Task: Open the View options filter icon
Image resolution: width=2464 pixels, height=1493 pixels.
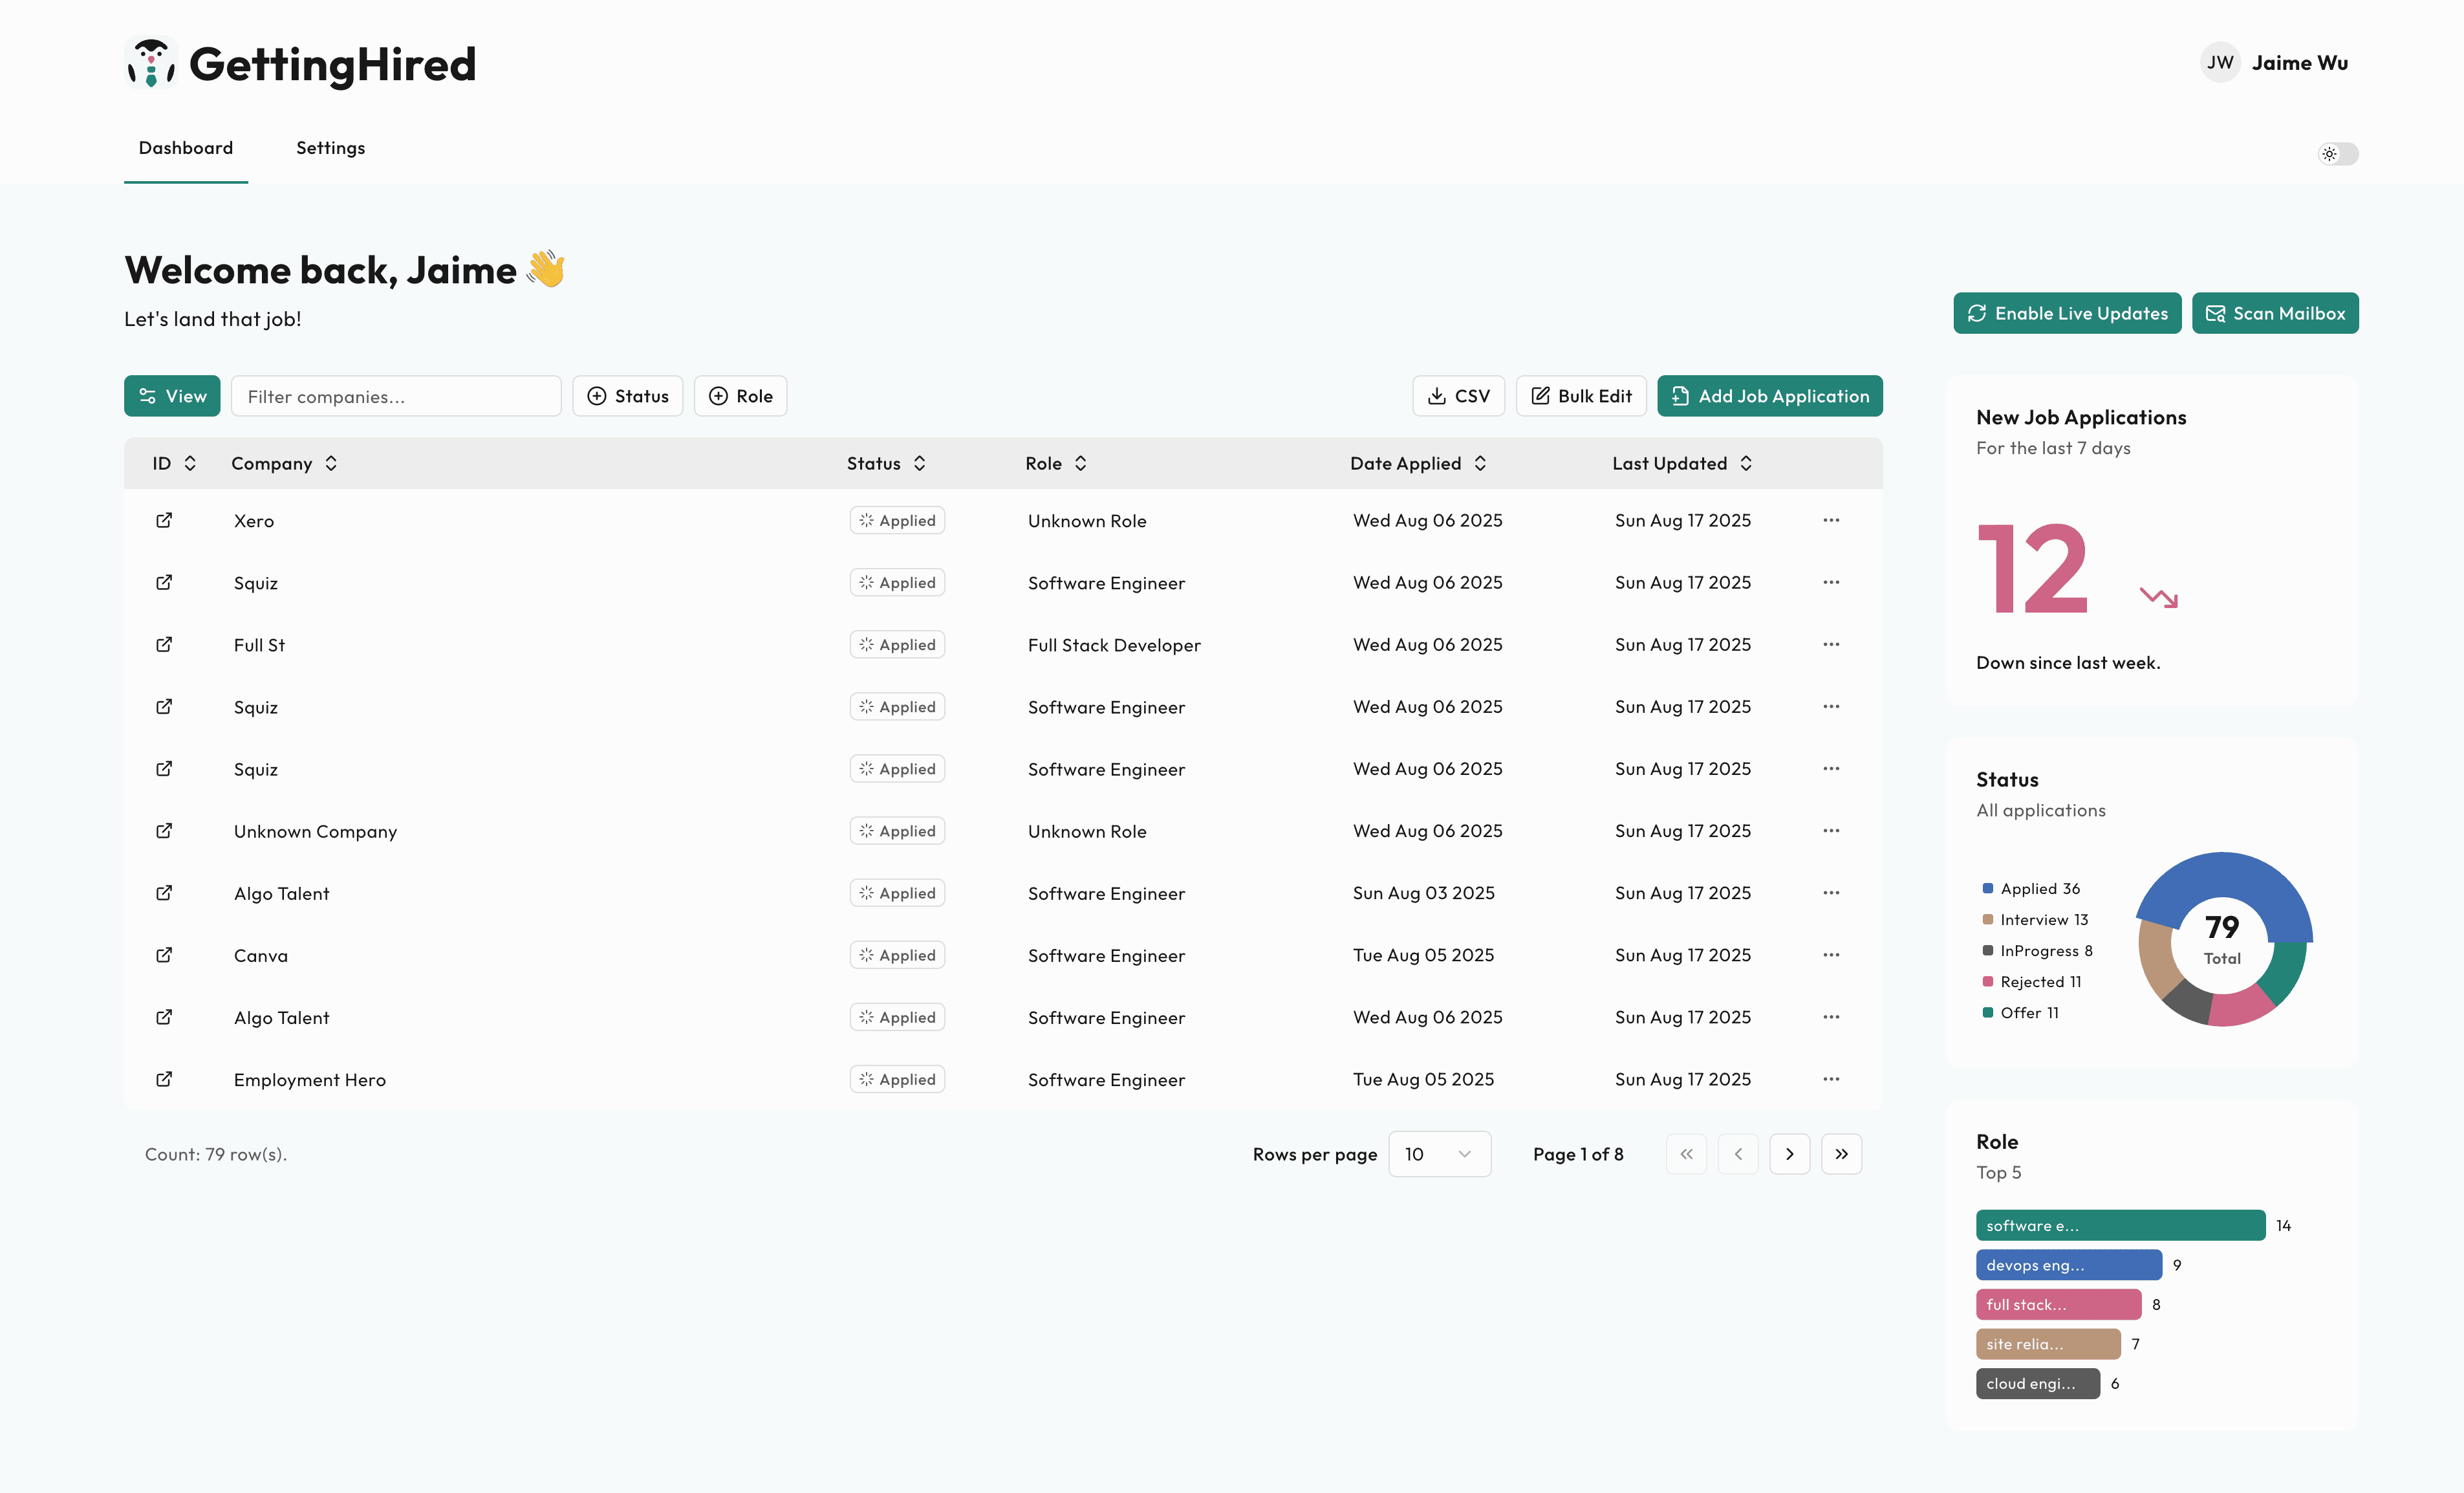Action: coord(147,396)
